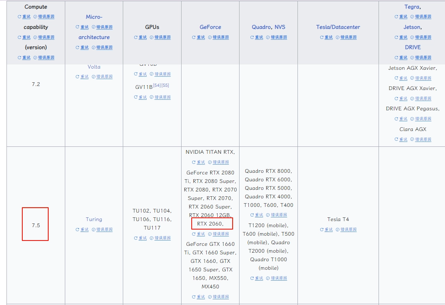Open the GeForce column header link

[x=210, y=27]
